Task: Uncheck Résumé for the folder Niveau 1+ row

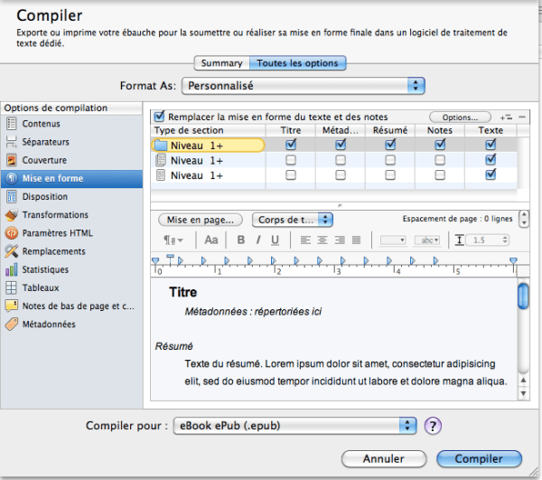Action: (x=390, y=144)
